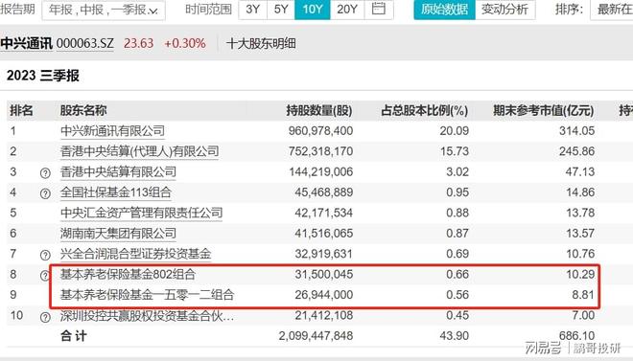The image size is (633, 361).
Task: Click percentage value 20.09
Action: [x=455, y=131]
